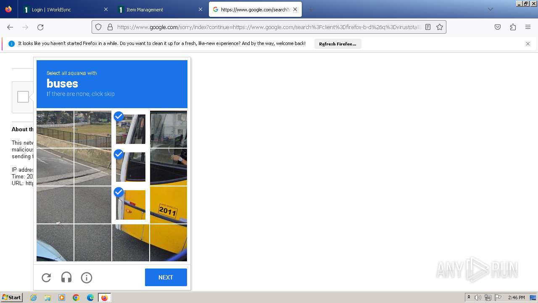Viewport: 538px width, 303px height.
Task: Launch Internet Explorer from taskbar
Action: (34, 298)
